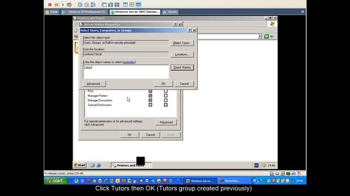Click the Advanced button in printer properties
The width and height of the screenshot is (350, 196).
point(166,122)
